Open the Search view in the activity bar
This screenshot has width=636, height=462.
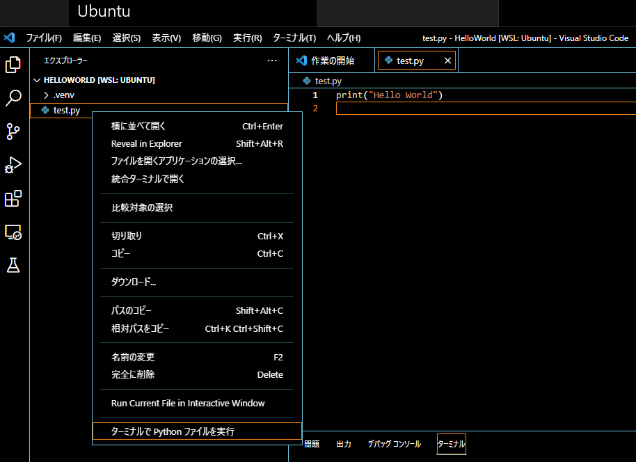[13, 98]
